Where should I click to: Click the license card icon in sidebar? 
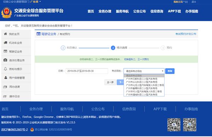5,51
